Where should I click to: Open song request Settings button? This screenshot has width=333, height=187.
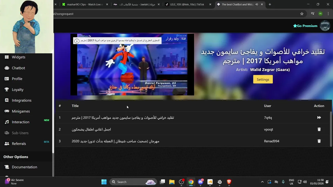[x=263, y=79]
